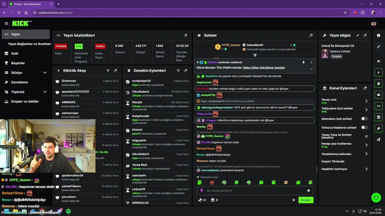Go to Gelir in sidebar
385x216 pixels.
pyautogui.click(x=15, y=53)
